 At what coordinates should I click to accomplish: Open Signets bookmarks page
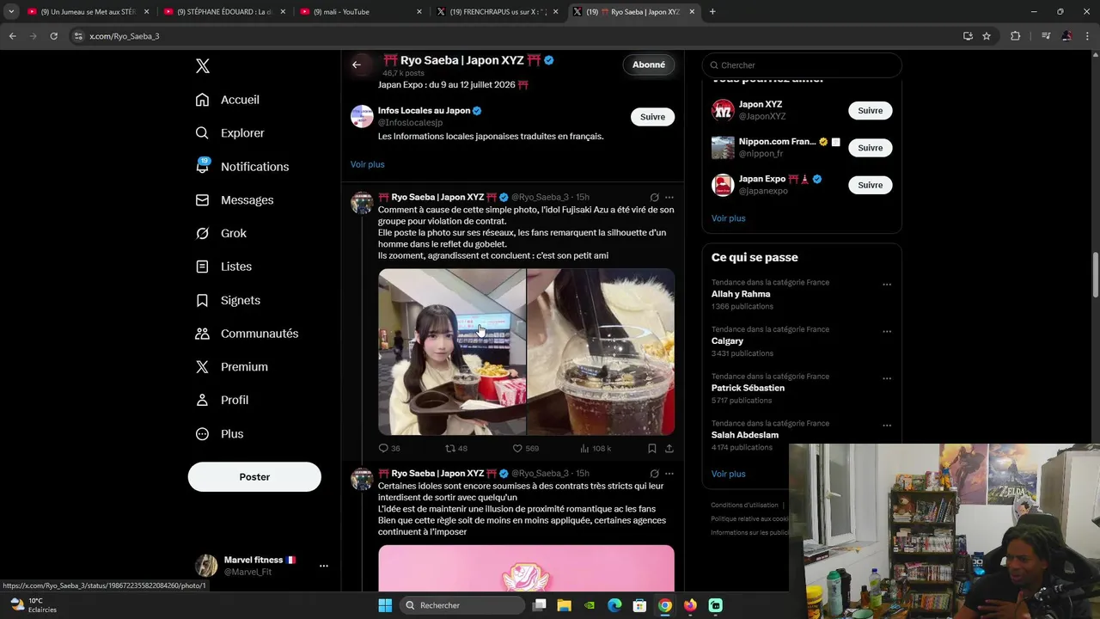click(228, 300)
